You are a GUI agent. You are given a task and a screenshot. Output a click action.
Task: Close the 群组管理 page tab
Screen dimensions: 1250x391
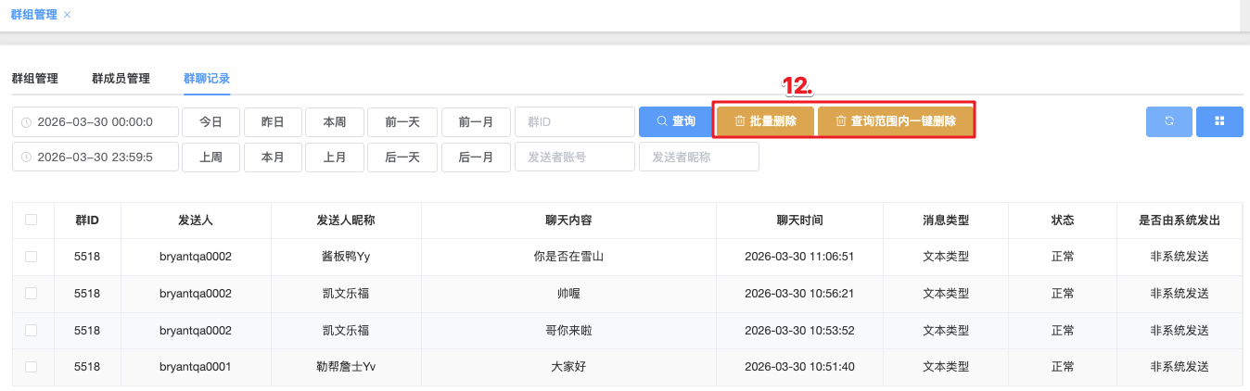(67, 15)
